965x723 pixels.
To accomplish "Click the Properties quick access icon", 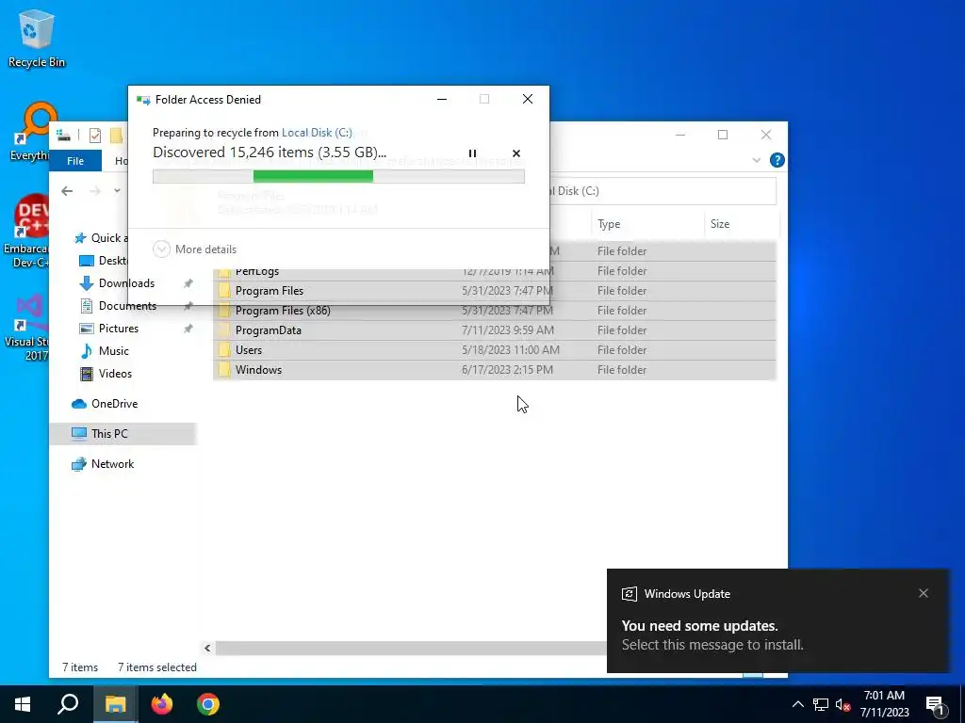I will point(95,135).
